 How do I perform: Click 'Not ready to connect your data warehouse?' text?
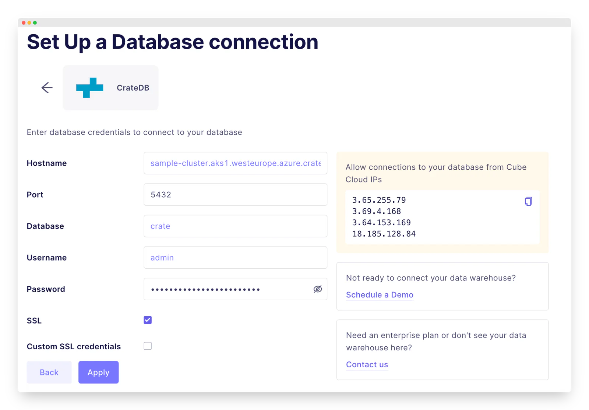click(x=431, y=278)
